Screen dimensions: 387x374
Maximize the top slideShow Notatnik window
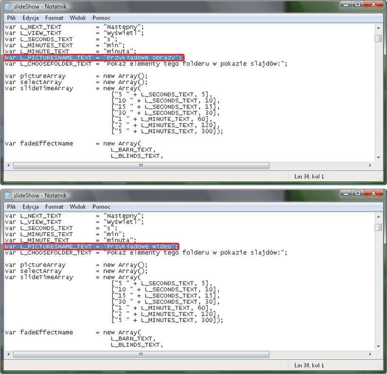357,5
